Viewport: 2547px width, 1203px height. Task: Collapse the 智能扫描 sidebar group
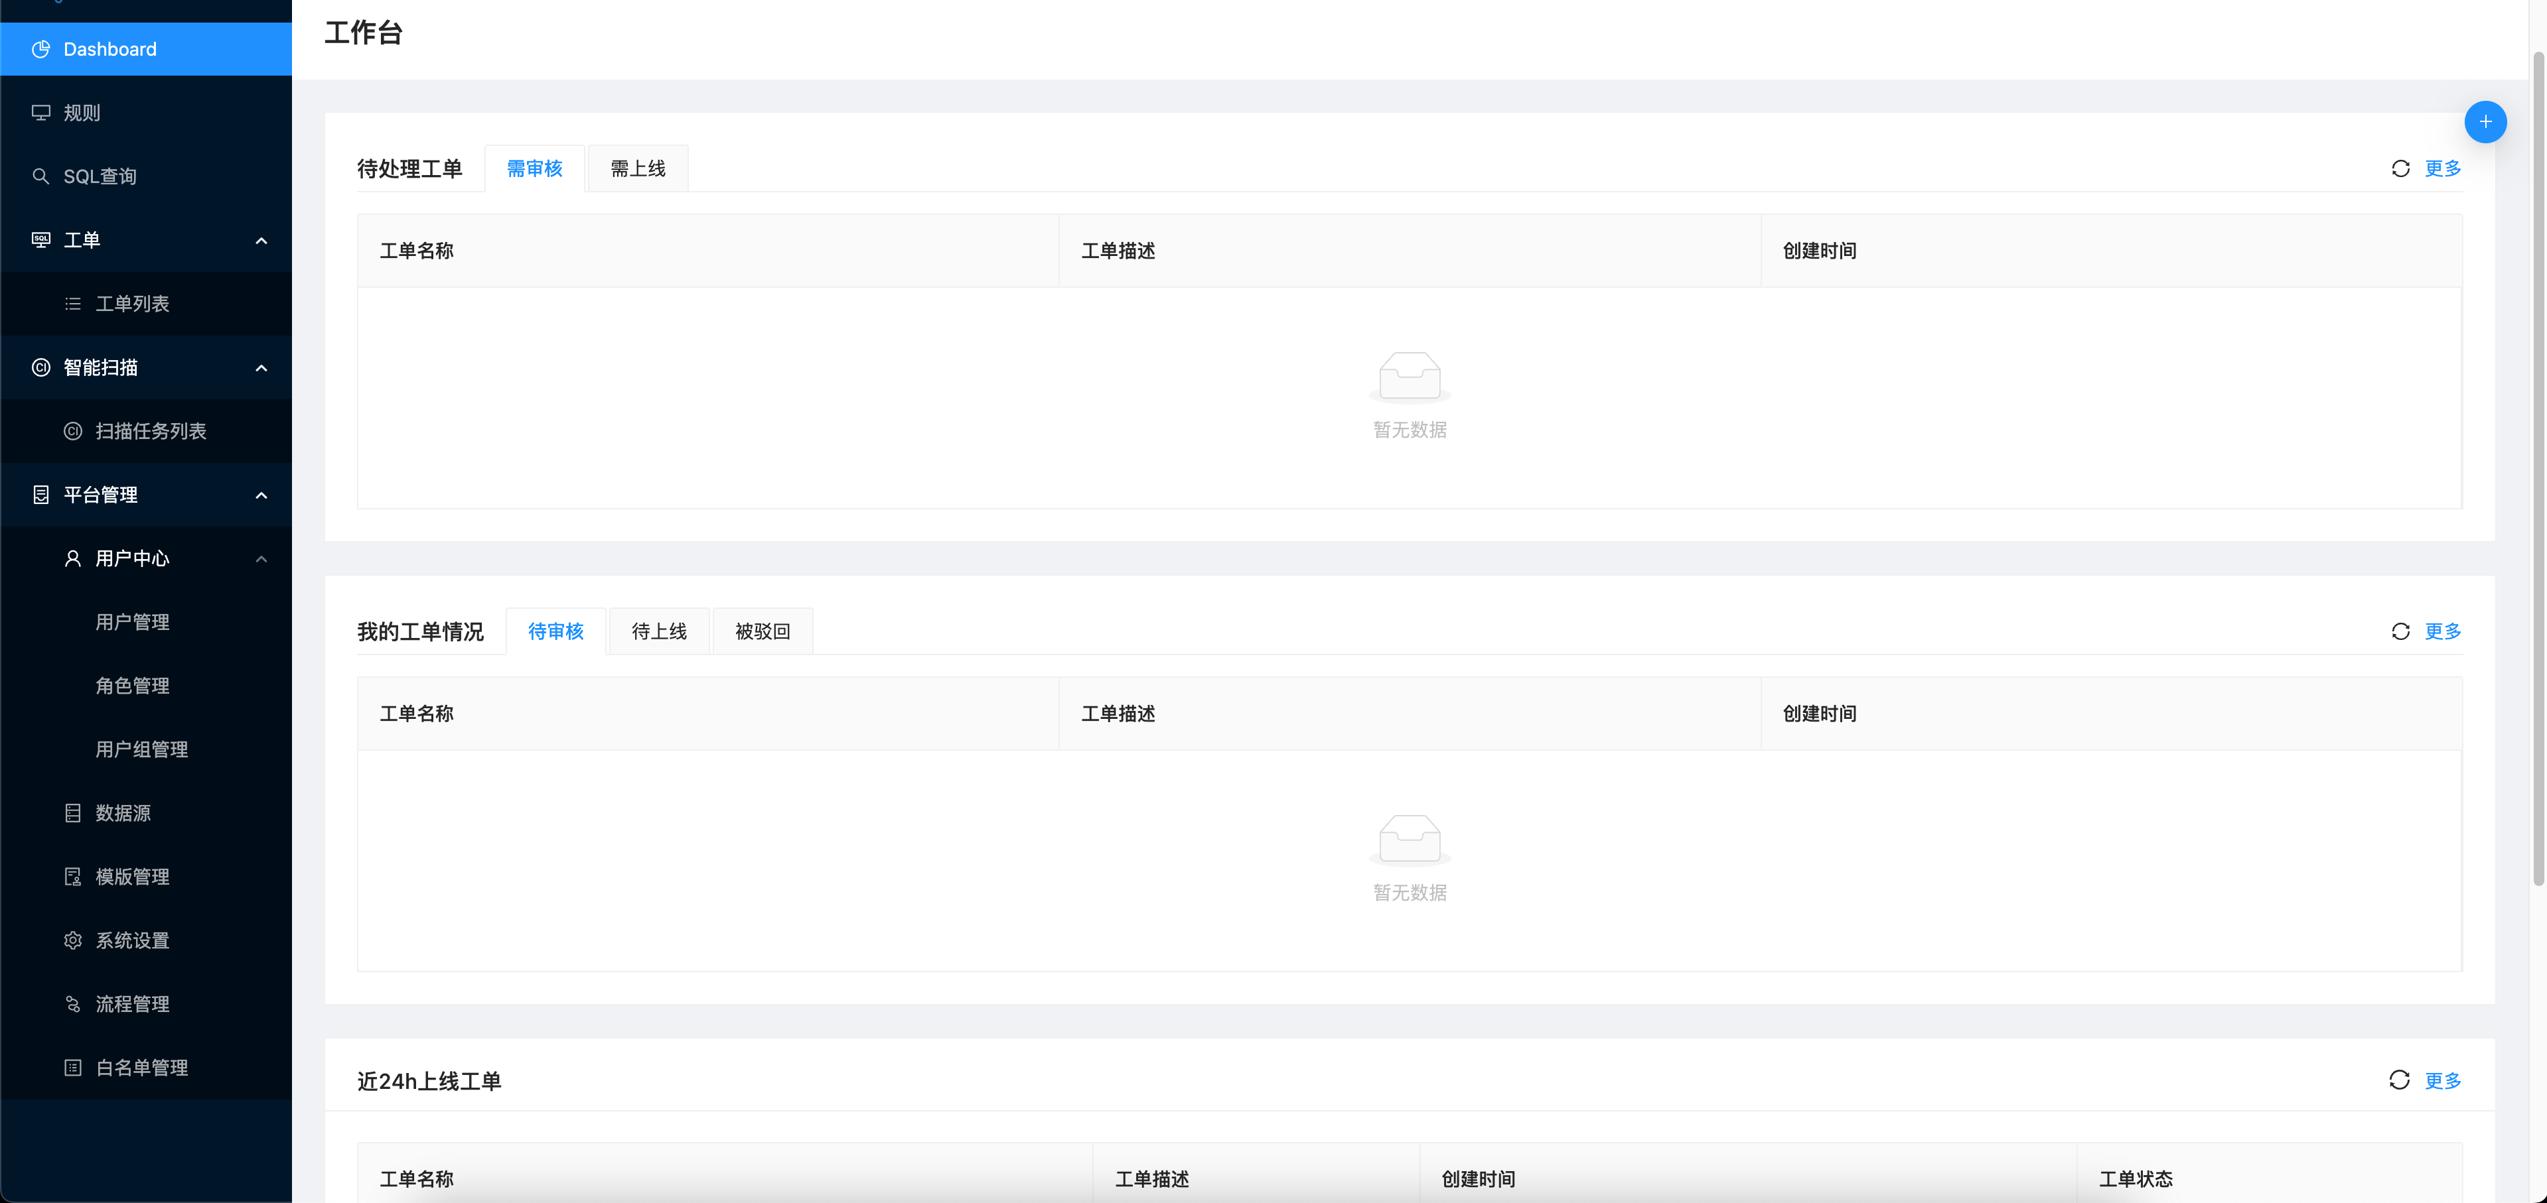point(261,367)
